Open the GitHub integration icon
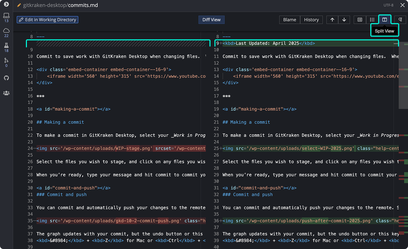Image resolution: width=408 pixels, height=249 pixels. click(6, 78)
